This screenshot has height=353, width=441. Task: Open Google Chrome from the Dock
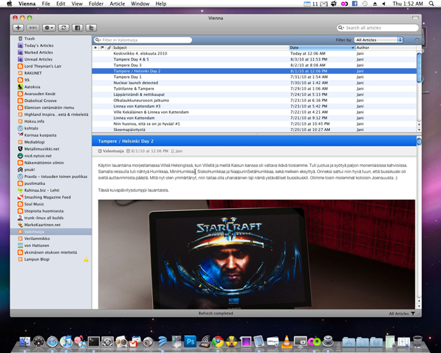pos(218,341)
